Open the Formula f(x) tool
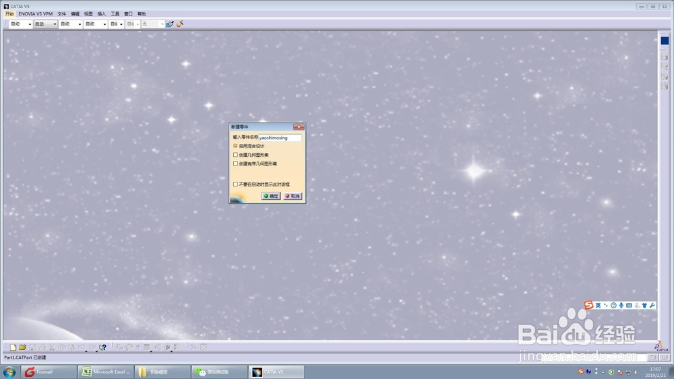This screenshot has height=379, width=674. tap(119, 347)
